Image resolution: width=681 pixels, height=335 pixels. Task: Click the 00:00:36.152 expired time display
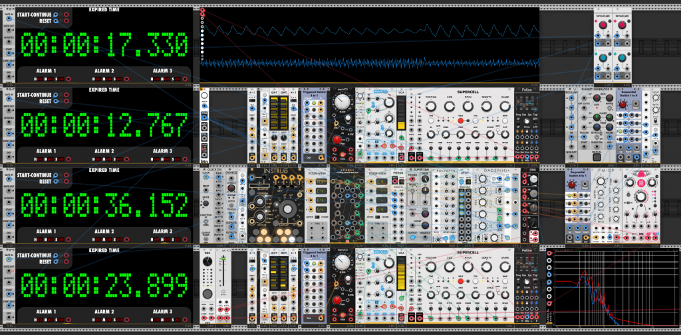[104, 204]
